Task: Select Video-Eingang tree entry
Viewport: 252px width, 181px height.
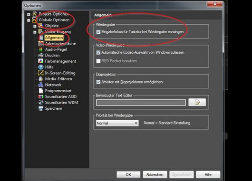Action: click(58, 32)
